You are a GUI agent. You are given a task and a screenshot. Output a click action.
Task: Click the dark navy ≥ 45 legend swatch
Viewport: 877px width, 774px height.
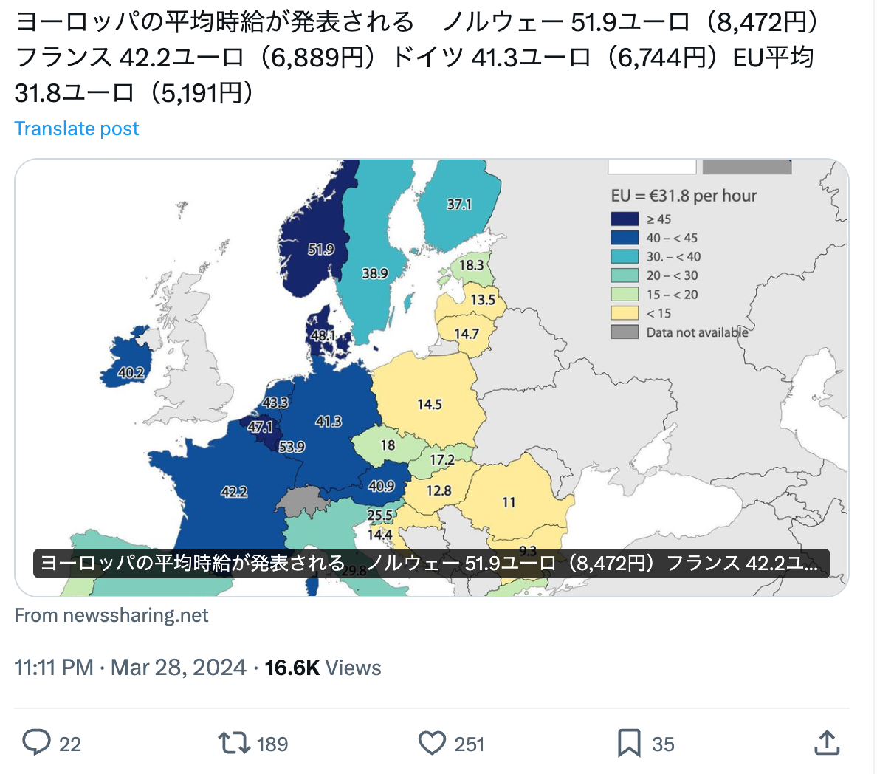(625, 219)
